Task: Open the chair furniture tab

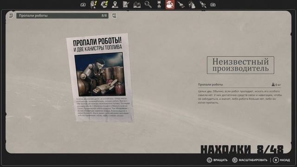Action: pos(159,5)
